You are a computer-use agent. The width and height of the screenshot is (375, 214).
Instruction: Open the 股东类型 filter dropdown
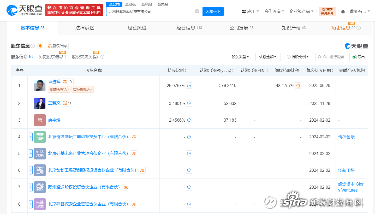click(x=240, y=57)
